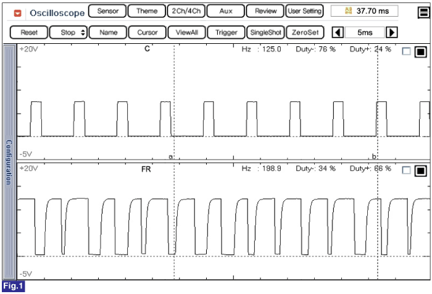This screenshot has width=432, height=294.
Task: Open the red dropdown icon beside Oscilloscope
Action: tap(18, 13)
